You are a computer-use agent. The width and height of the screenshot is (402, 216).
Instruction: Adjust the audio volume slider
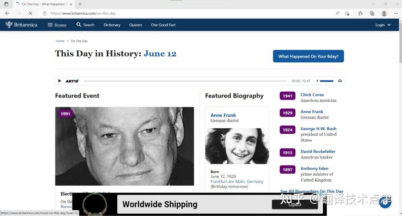[x=326, y=81]
